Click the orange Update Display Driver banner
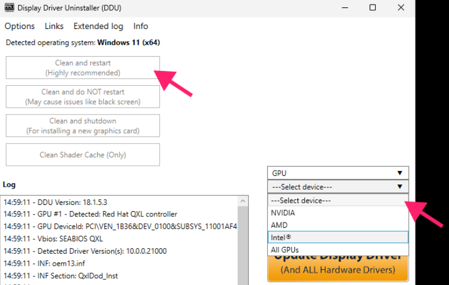The width and height of the screenshot is (449, 285). [x=338, y=269]
